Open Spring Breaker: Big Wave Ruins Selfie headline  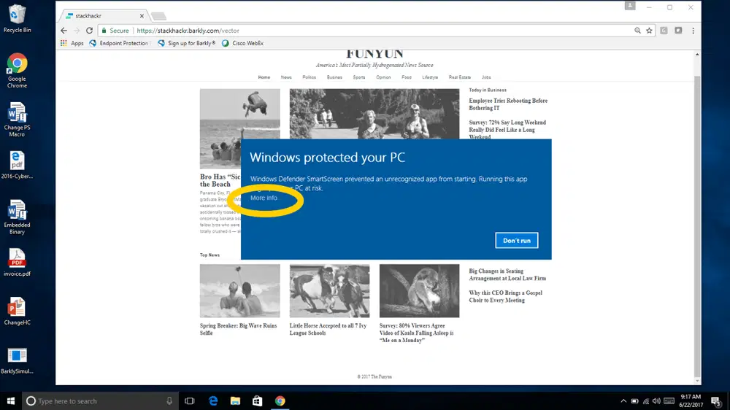click(x=239, y=329)
